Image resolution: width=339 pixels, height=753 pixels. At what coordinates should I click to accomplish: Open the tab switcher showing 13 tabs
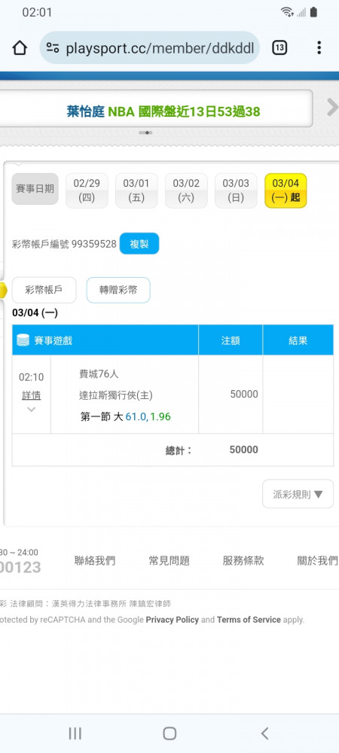click(x=279, y=48)
